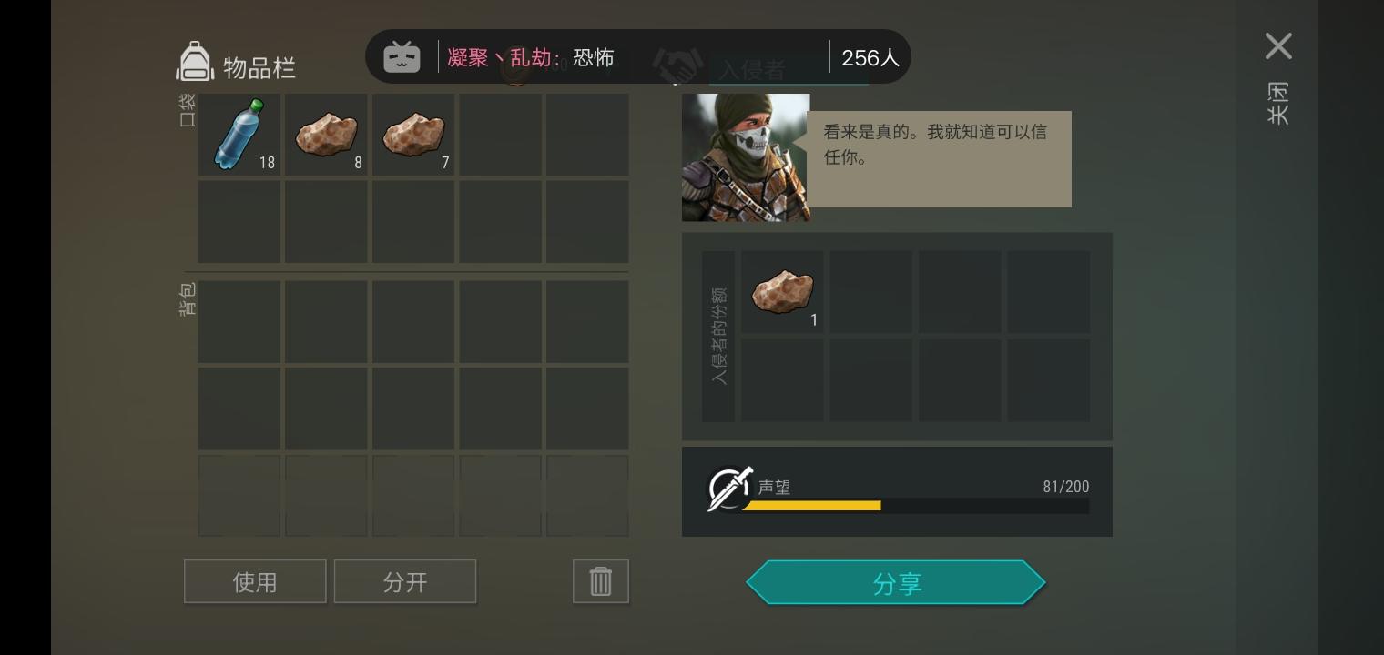Click the 入侵者 tab header

(752, 70)
